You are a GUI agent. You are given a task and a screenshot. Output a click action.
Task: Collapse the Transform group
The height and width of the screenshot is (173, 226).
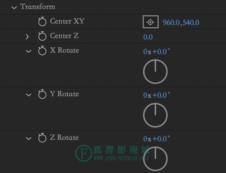click(14, 7)
